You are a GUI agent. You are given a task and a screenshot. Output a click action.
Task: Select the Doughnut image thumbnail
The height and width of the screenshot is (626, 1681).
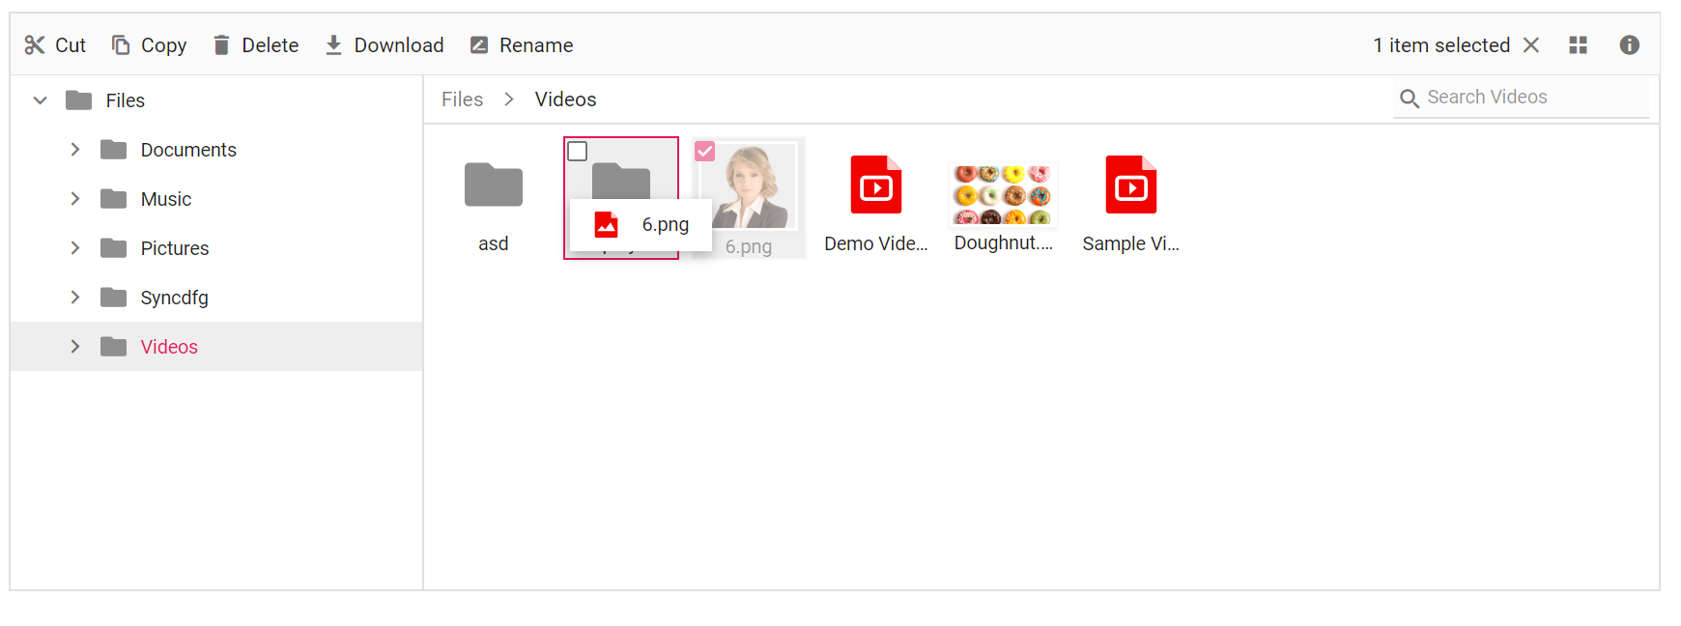click(1003, 194)
